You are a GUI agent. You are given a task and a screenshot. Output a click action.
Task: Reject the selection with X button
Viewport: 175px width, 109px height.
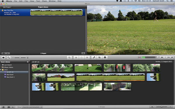(x=87, y=58)
